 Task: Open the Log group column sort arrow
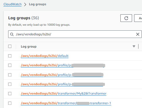[134, 46]
